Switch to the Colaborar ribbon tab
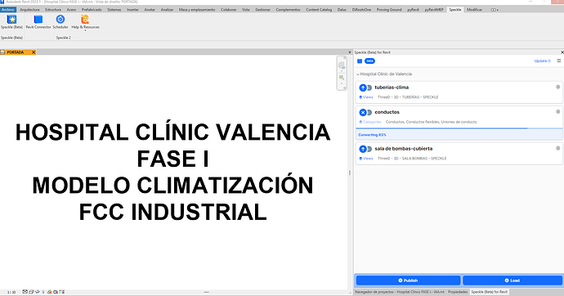 [228, 10]
